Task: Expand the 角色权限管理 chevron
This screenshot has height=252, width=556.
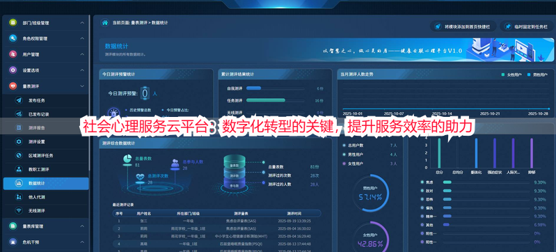Action: [x=82, y=38]
